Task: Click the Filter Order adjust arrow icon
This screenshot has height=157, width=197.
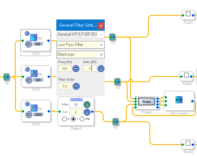Action: [76, 86]
